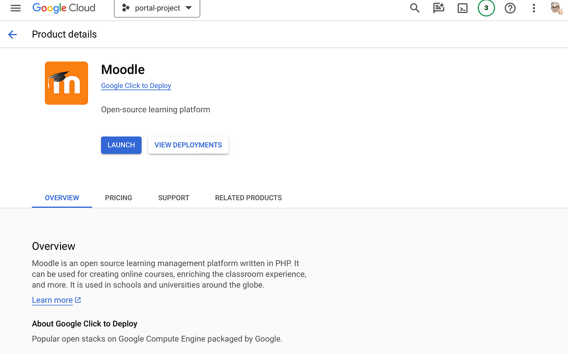Open the Learn more link
Image resolution: width=568 pixels, height=354 pixels.
[56, 300]
